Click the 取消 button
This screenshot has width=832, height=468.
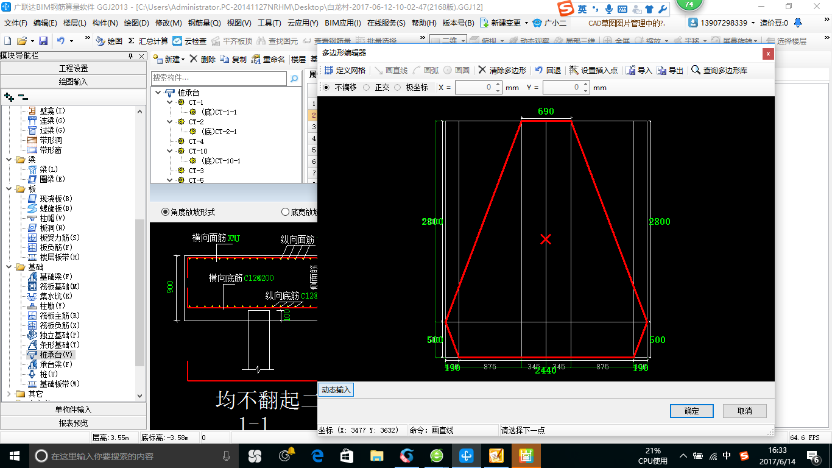tap(744, 411)
